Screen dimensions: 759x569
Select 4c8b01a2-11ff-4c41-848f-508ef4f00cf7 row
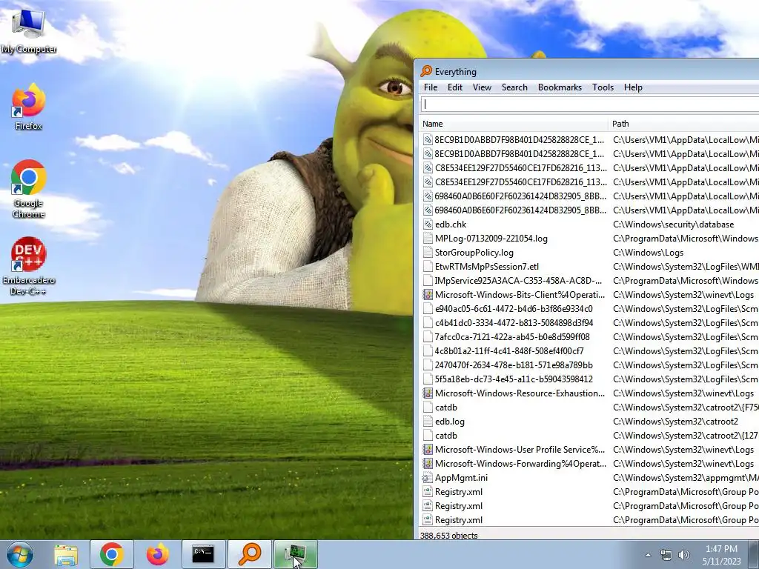(x=589, y=350)
